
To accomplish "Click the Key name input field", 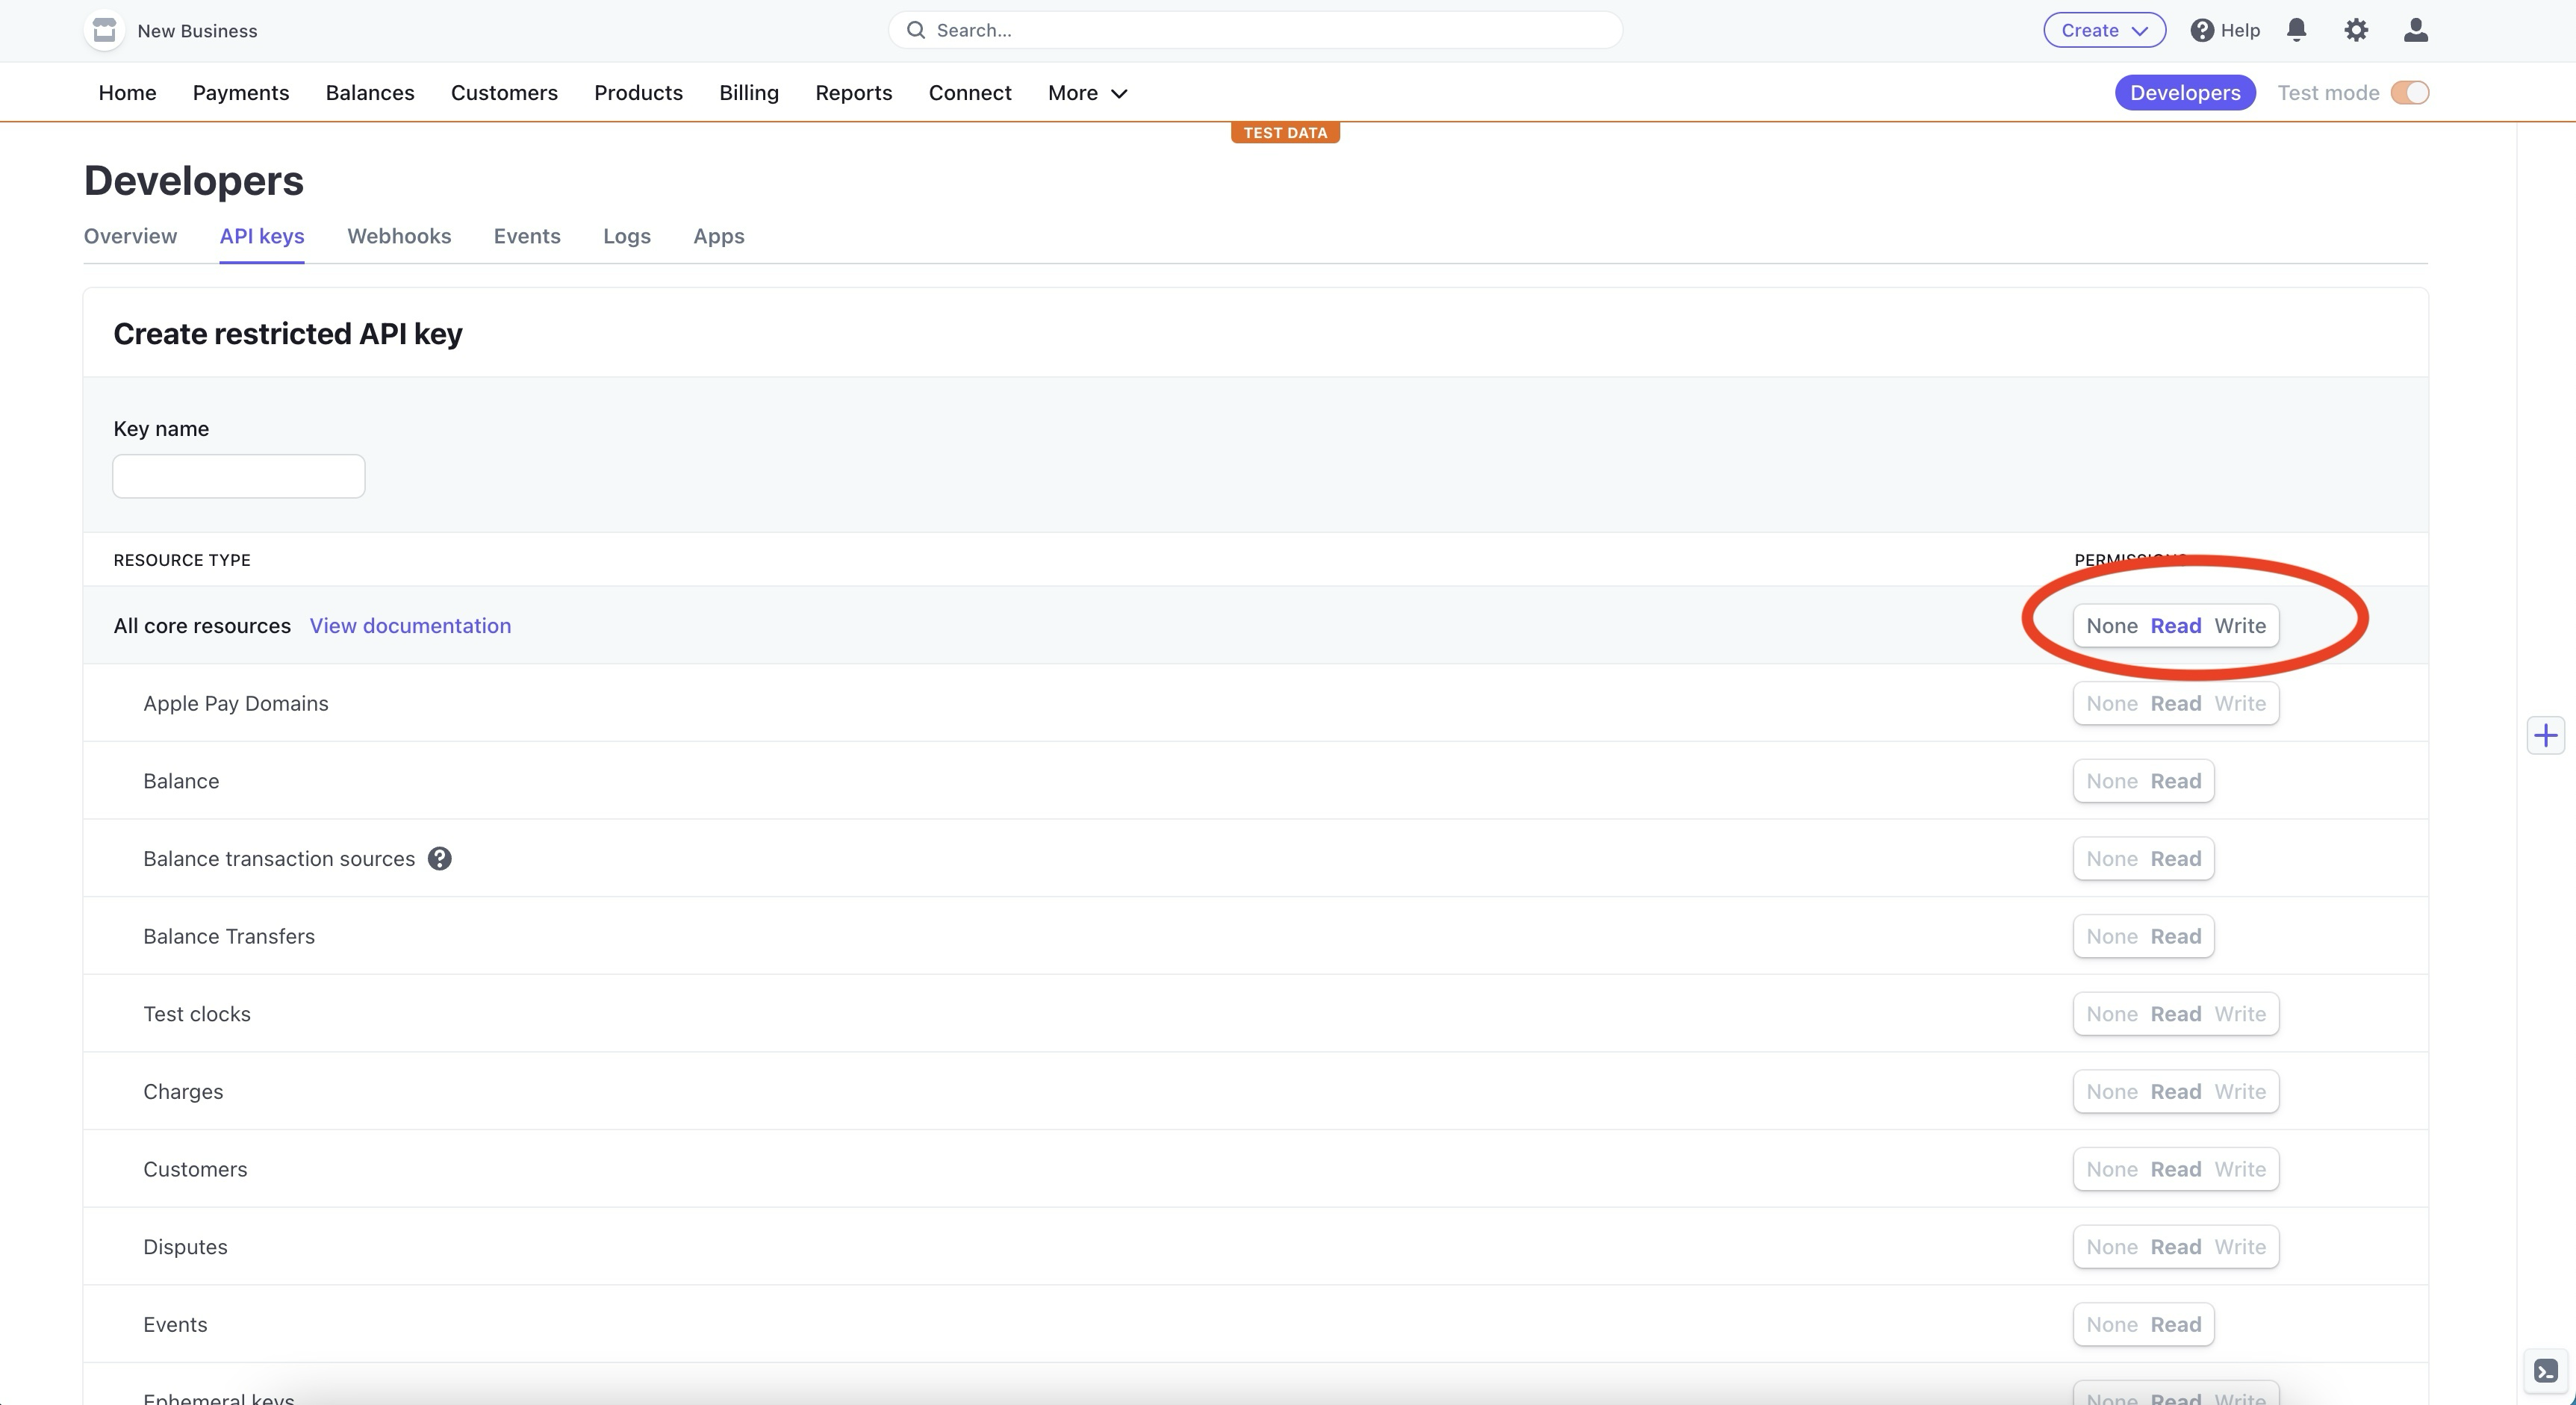I will point(238,476).
